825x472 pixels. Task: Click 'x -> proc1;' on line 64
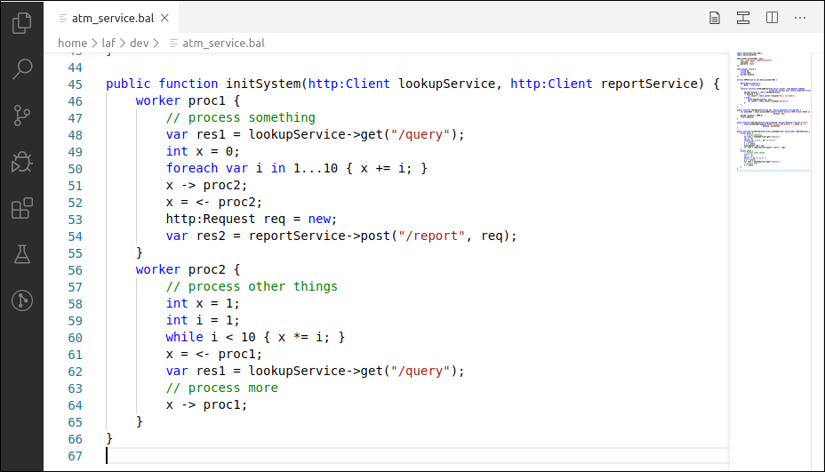click(206, 404)
